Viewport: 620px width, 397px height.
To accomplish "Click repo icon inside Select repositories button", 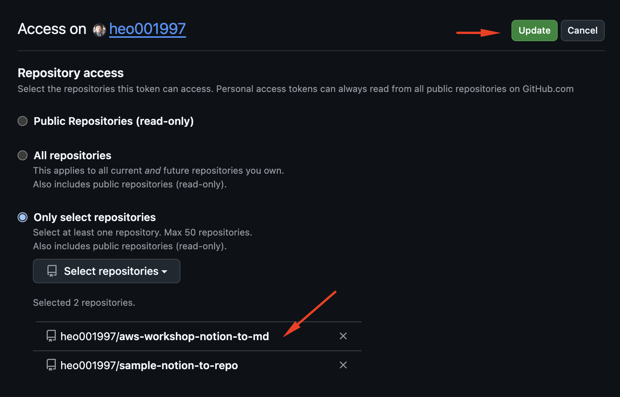I will coord(52,271).
